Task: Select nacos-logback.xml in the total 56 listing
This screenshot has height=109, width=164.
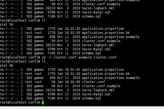Action: [98, 45]
